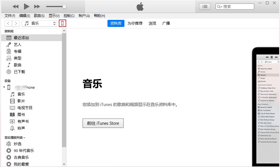Switch to the 浏览 tab

point(152,23)
